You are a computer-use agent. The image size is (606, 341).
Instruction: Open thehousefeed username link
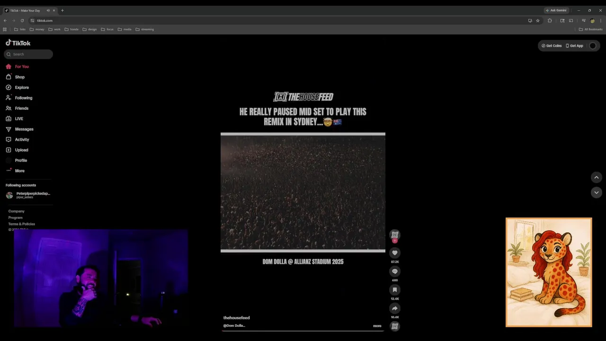(x=236, y=318)
